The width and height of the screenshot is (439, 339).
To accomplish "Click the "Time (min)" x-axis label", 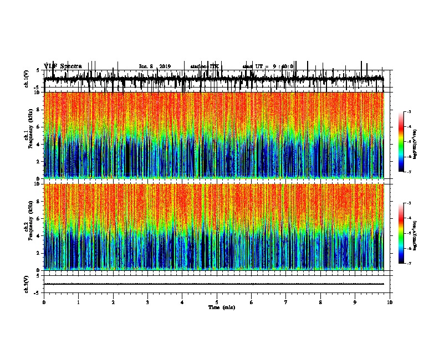I will pos(222,307).
